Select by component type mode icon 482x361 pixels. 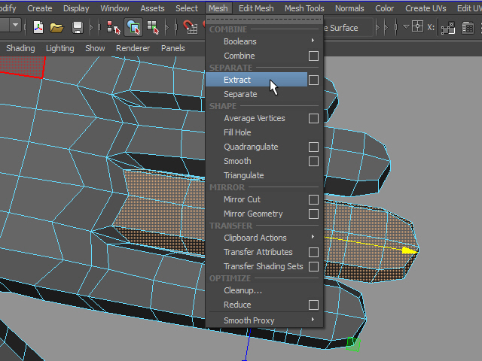click(x=153, y=27)
